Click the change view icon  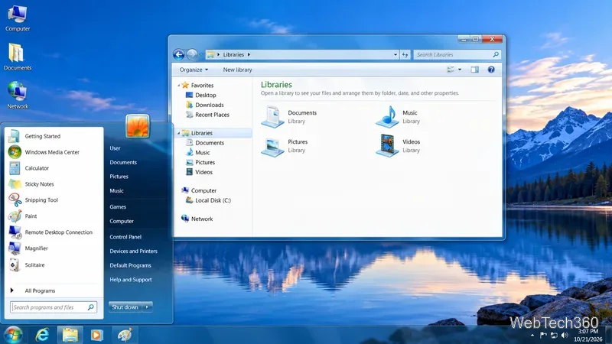(451, 70)
